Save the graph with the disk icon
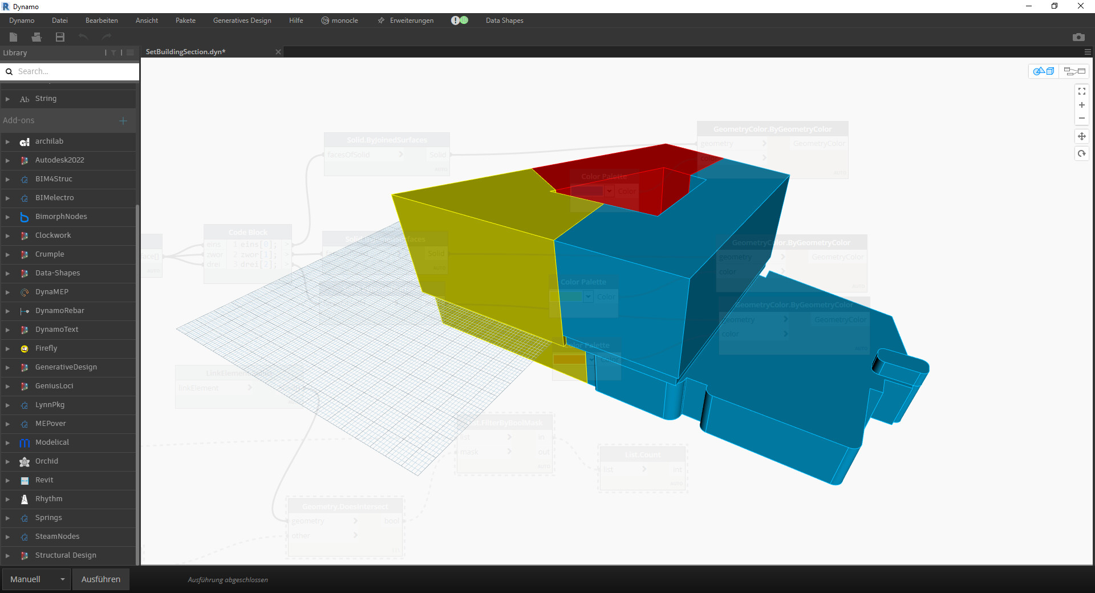The height and width of the screenshot is (593, 1095). 60,37
